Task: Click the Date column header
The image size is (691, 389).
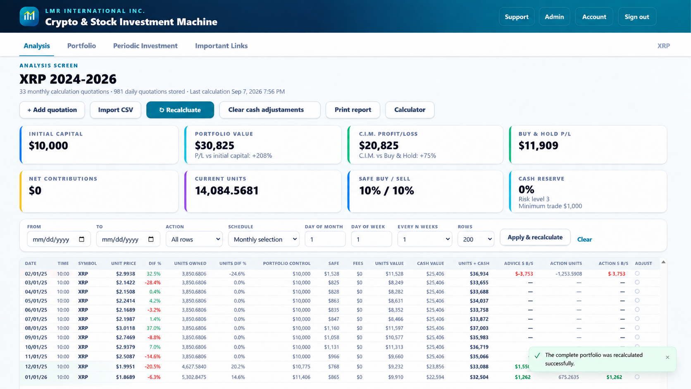Action: 31,263
